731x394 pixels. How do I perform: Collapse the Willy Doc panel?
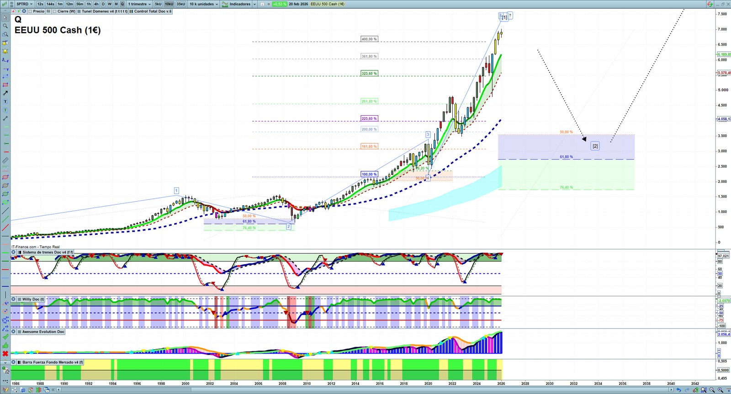(14, 299)
